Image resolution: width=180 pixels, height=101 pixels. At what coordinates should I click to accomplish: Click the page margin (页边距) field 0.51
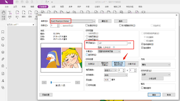pyautogui.click(x=107, y=80)
